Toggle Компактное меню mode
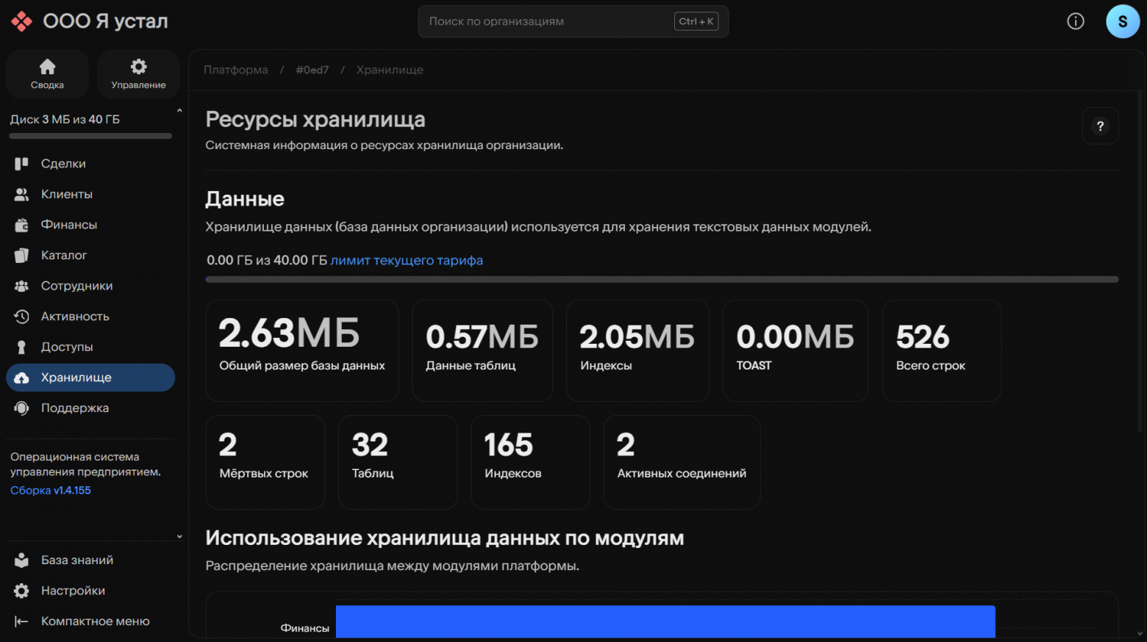The width and height of the screenshot is (1147, 642). click(x=90, y=621)
